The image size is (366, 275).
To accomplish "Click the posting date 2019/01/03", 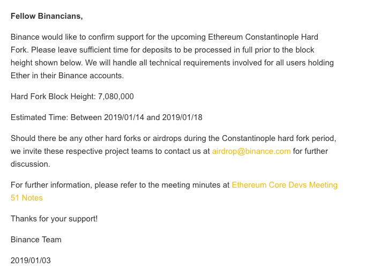I will click(x=31, y=261).
